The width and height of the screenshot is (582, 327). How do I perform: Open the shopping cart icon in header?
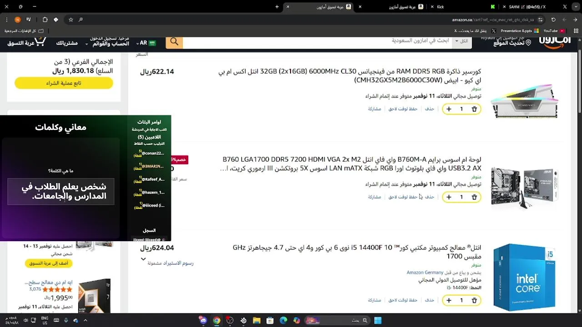[x=40, y=42]
